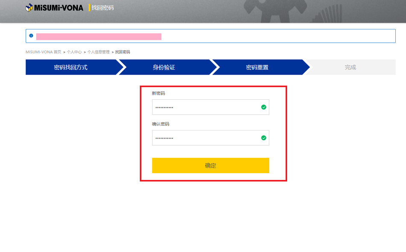406x252 pixels.
Task: Select the 密码找回方式 step
Action: 71,67
